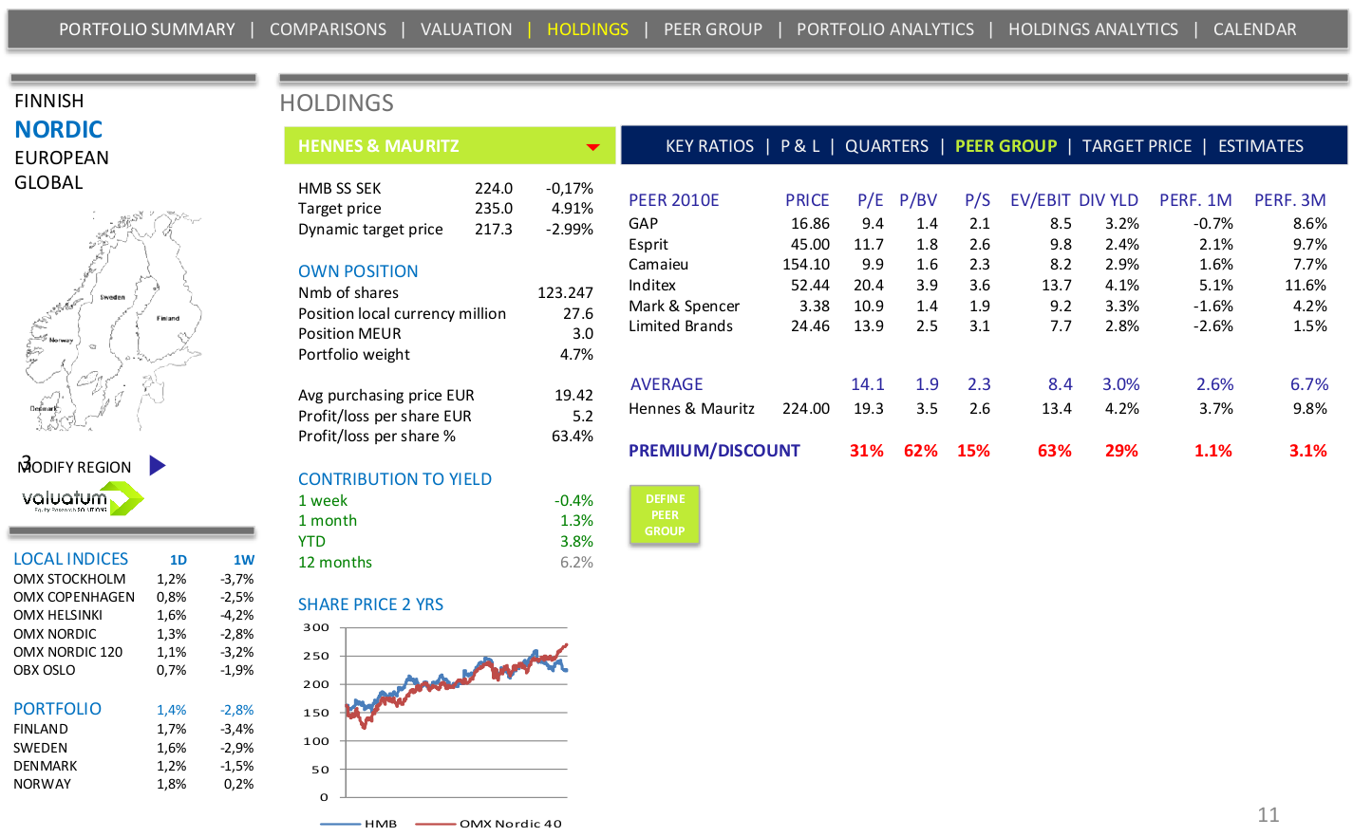This screenshot has width=1353, height=837.
Task: Click the Define Peer Group button
Action: (x=665, y=515)
